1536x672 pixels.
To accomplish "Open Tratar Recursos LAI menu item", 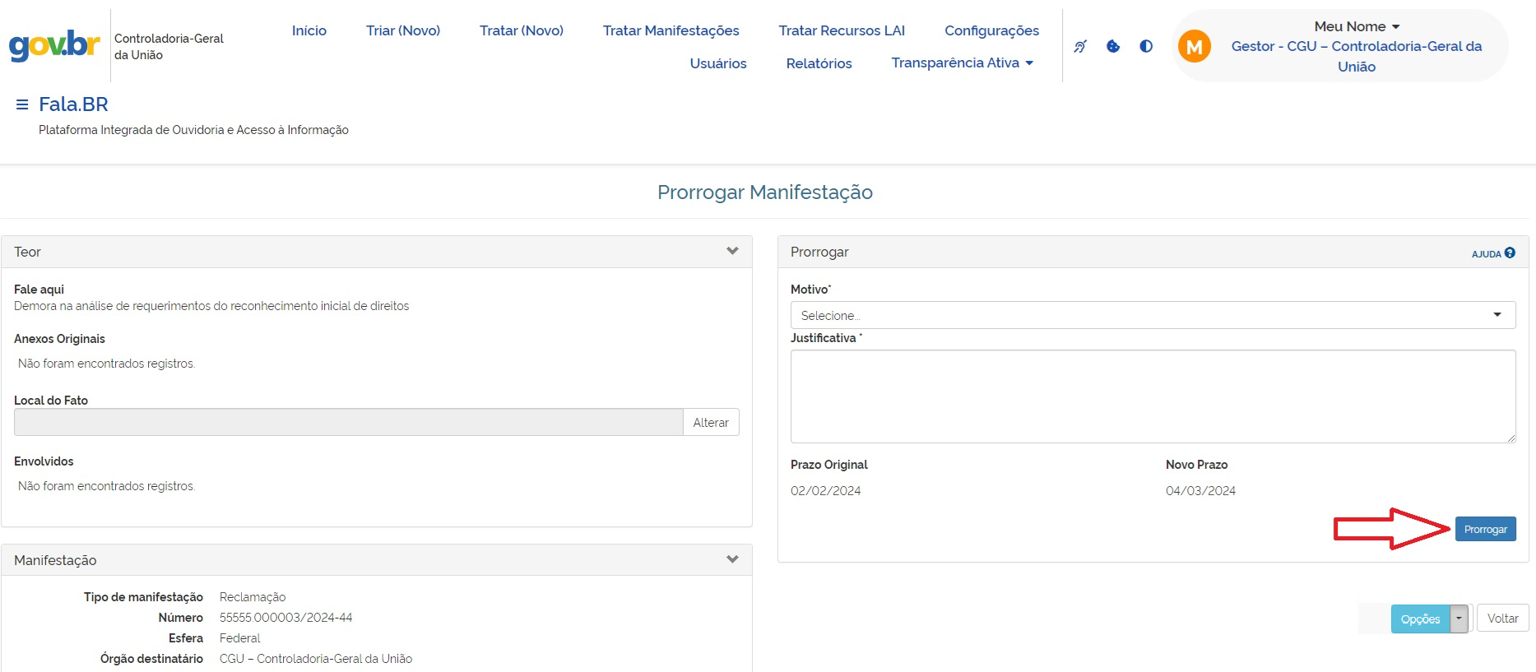I will pyautogui.click(x=842, y=30).
